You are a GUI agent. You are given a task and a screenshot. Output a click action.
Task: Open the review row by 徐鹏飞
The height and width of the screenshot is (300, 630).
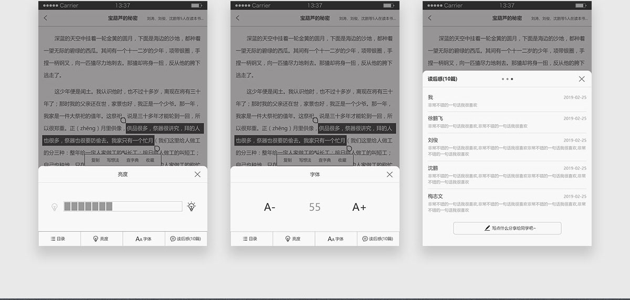click(x=507, y=122)
